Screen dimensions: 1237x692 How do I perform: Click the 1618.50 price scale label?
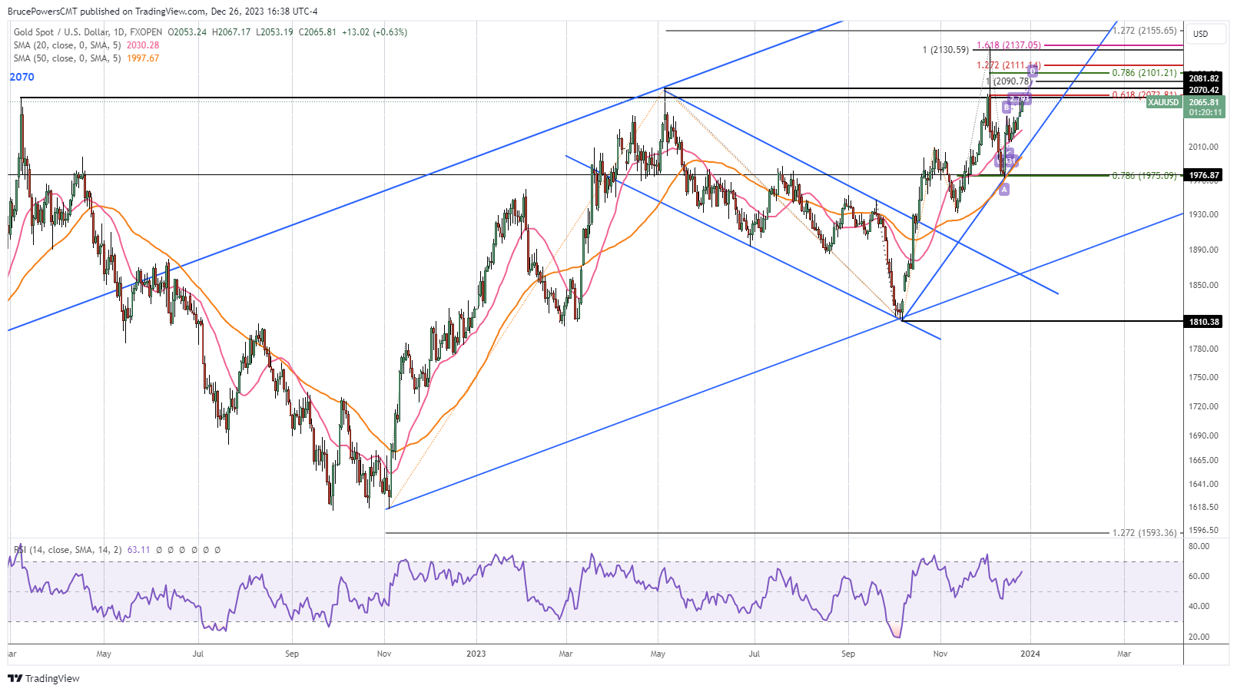tap(1203, 507)
